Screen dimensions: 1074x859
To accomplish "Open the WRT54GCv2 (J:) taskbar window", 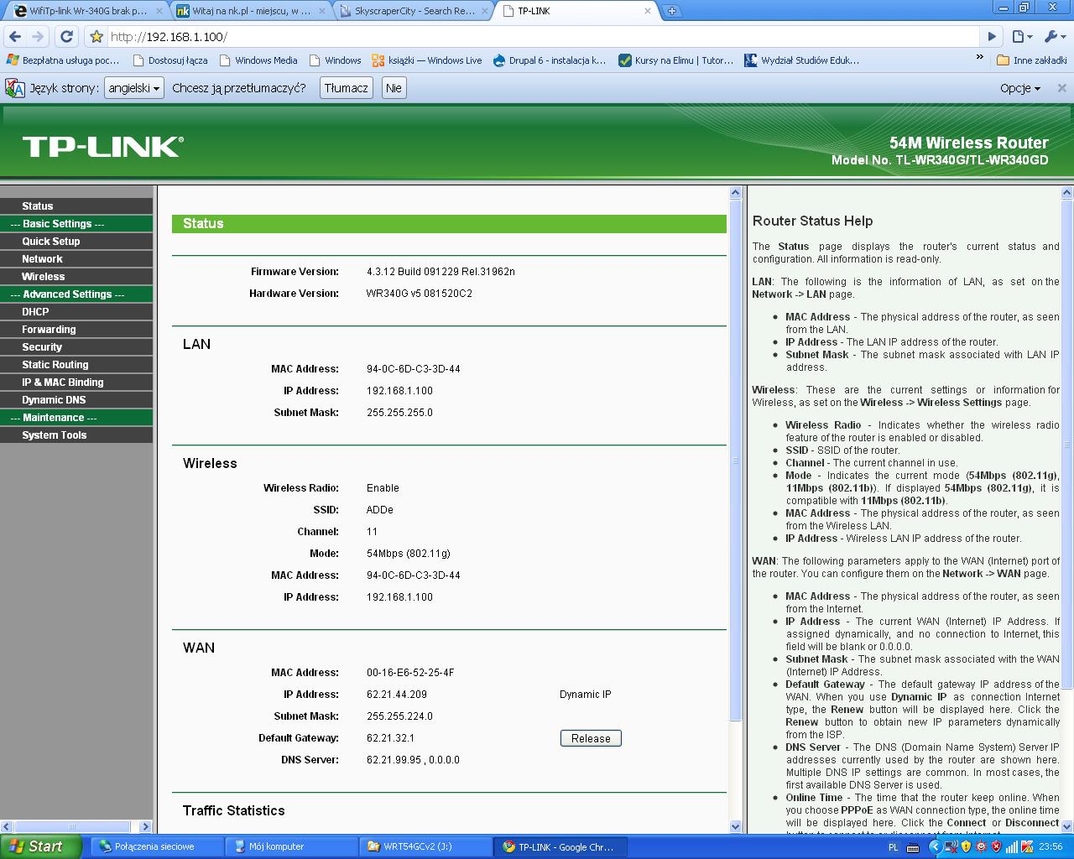I will coord(426,847).
